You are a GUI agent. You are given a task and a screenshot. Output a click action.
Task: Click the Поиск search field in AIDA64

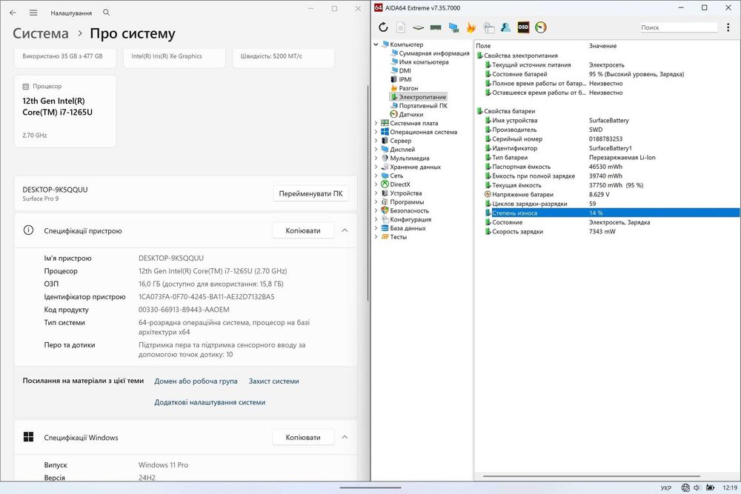pos(679,27)
